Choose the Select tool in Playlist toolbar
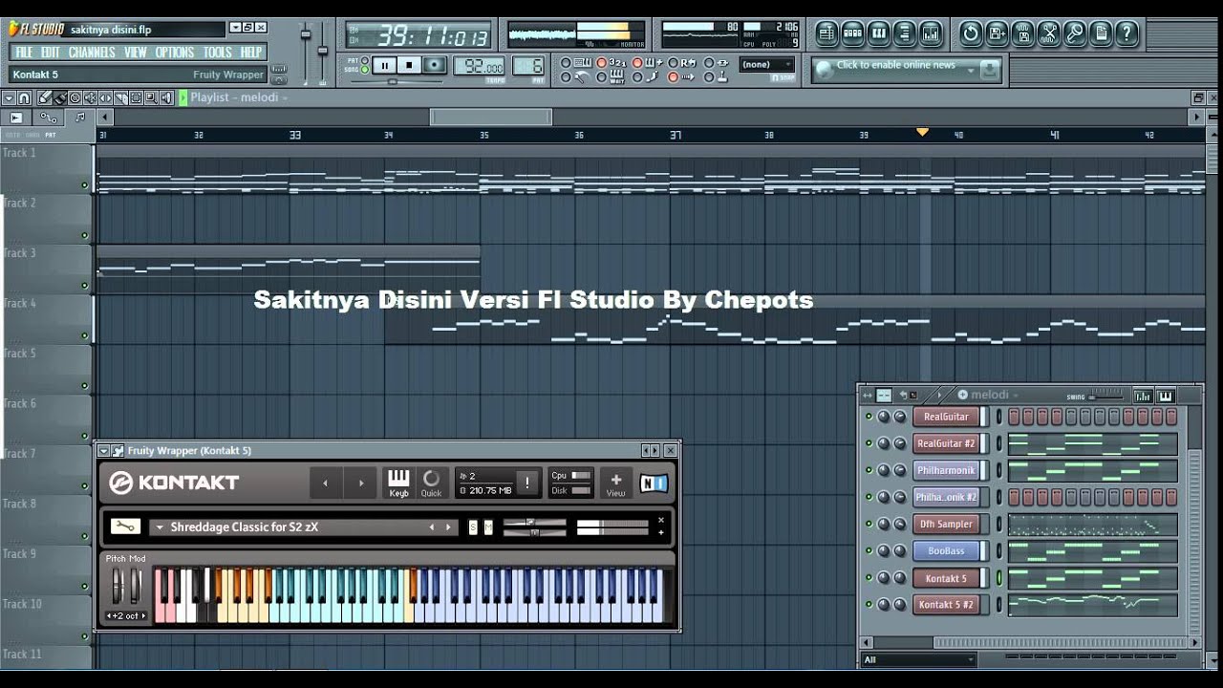This screenshot has height=688, width=1223. click(136, 97)
